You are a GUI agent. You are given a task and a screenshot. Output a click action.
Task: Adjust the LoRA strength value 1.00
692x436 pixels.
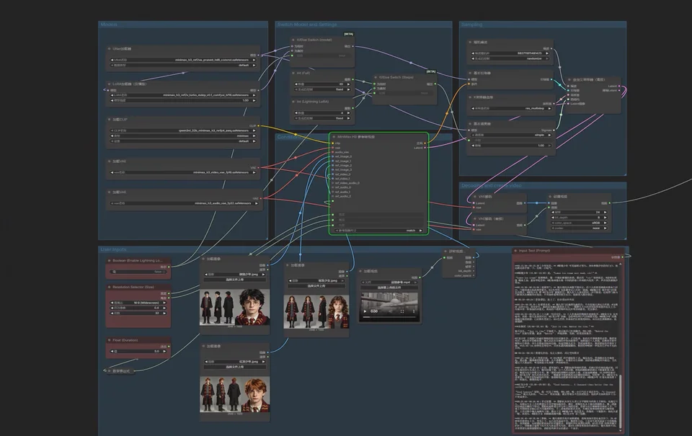point(183,101)
